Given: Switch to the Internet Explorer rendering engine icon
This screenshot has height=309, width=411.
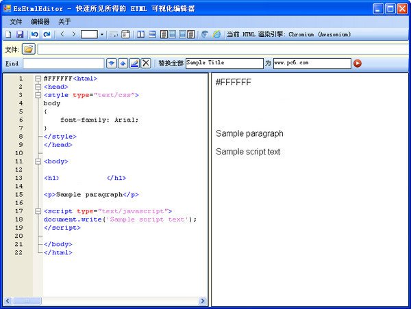Looking at the screenshot, I should (x=216, y=34).
